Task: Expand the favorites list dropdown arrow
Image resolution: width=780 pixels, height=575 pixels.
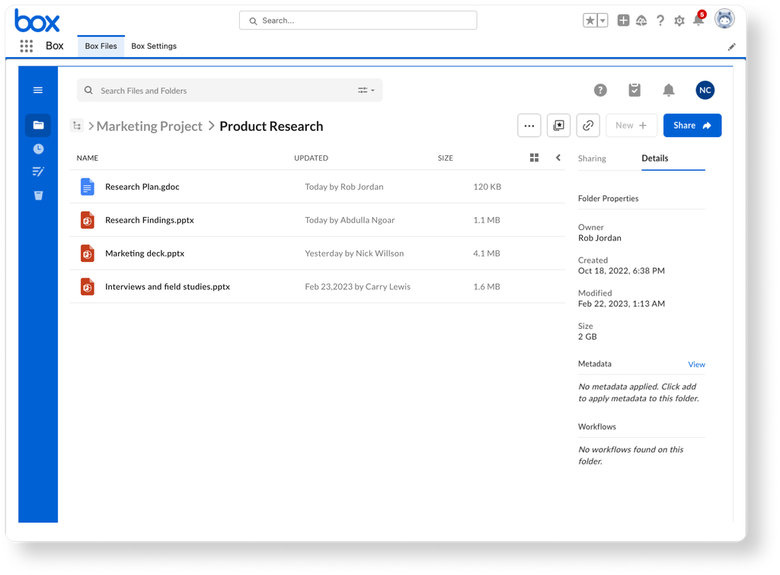Action: 603,21
